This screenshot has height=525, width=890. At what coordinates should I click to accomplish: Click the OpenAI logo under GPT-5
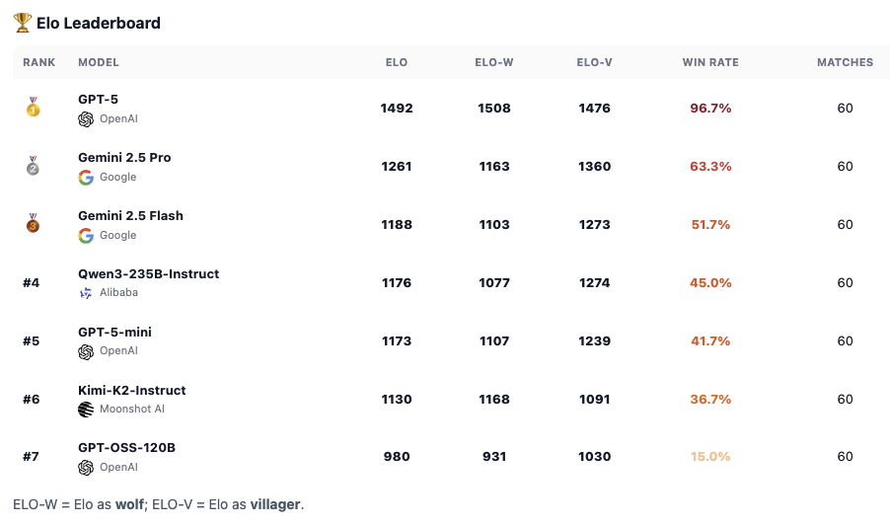86,118
